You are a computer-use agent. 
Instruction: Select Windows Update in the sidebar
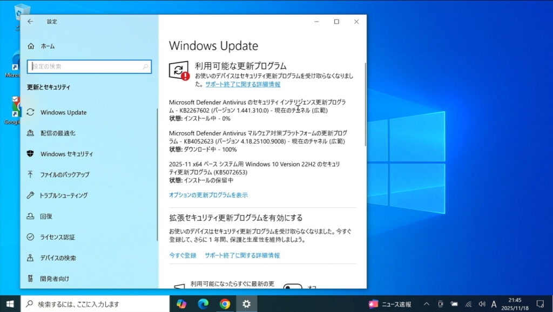click(x=63, y=112)
